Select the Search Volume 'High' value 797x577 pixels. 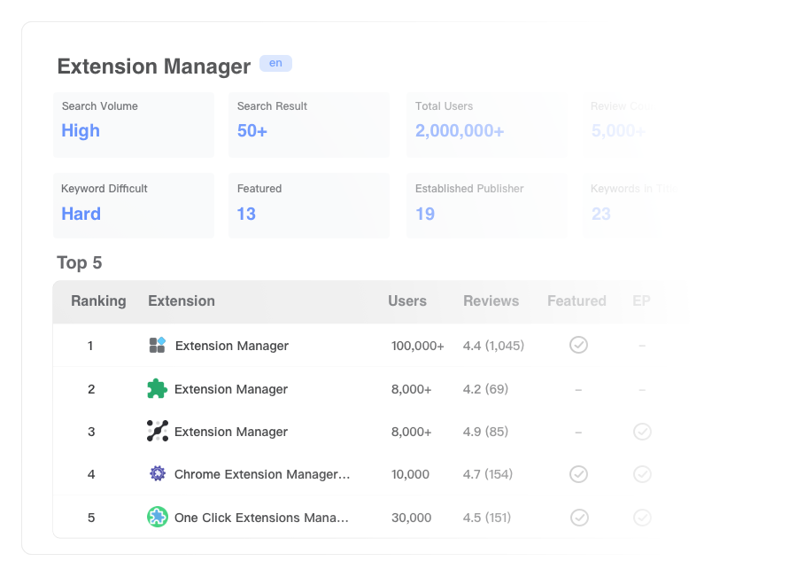(81, 131)
